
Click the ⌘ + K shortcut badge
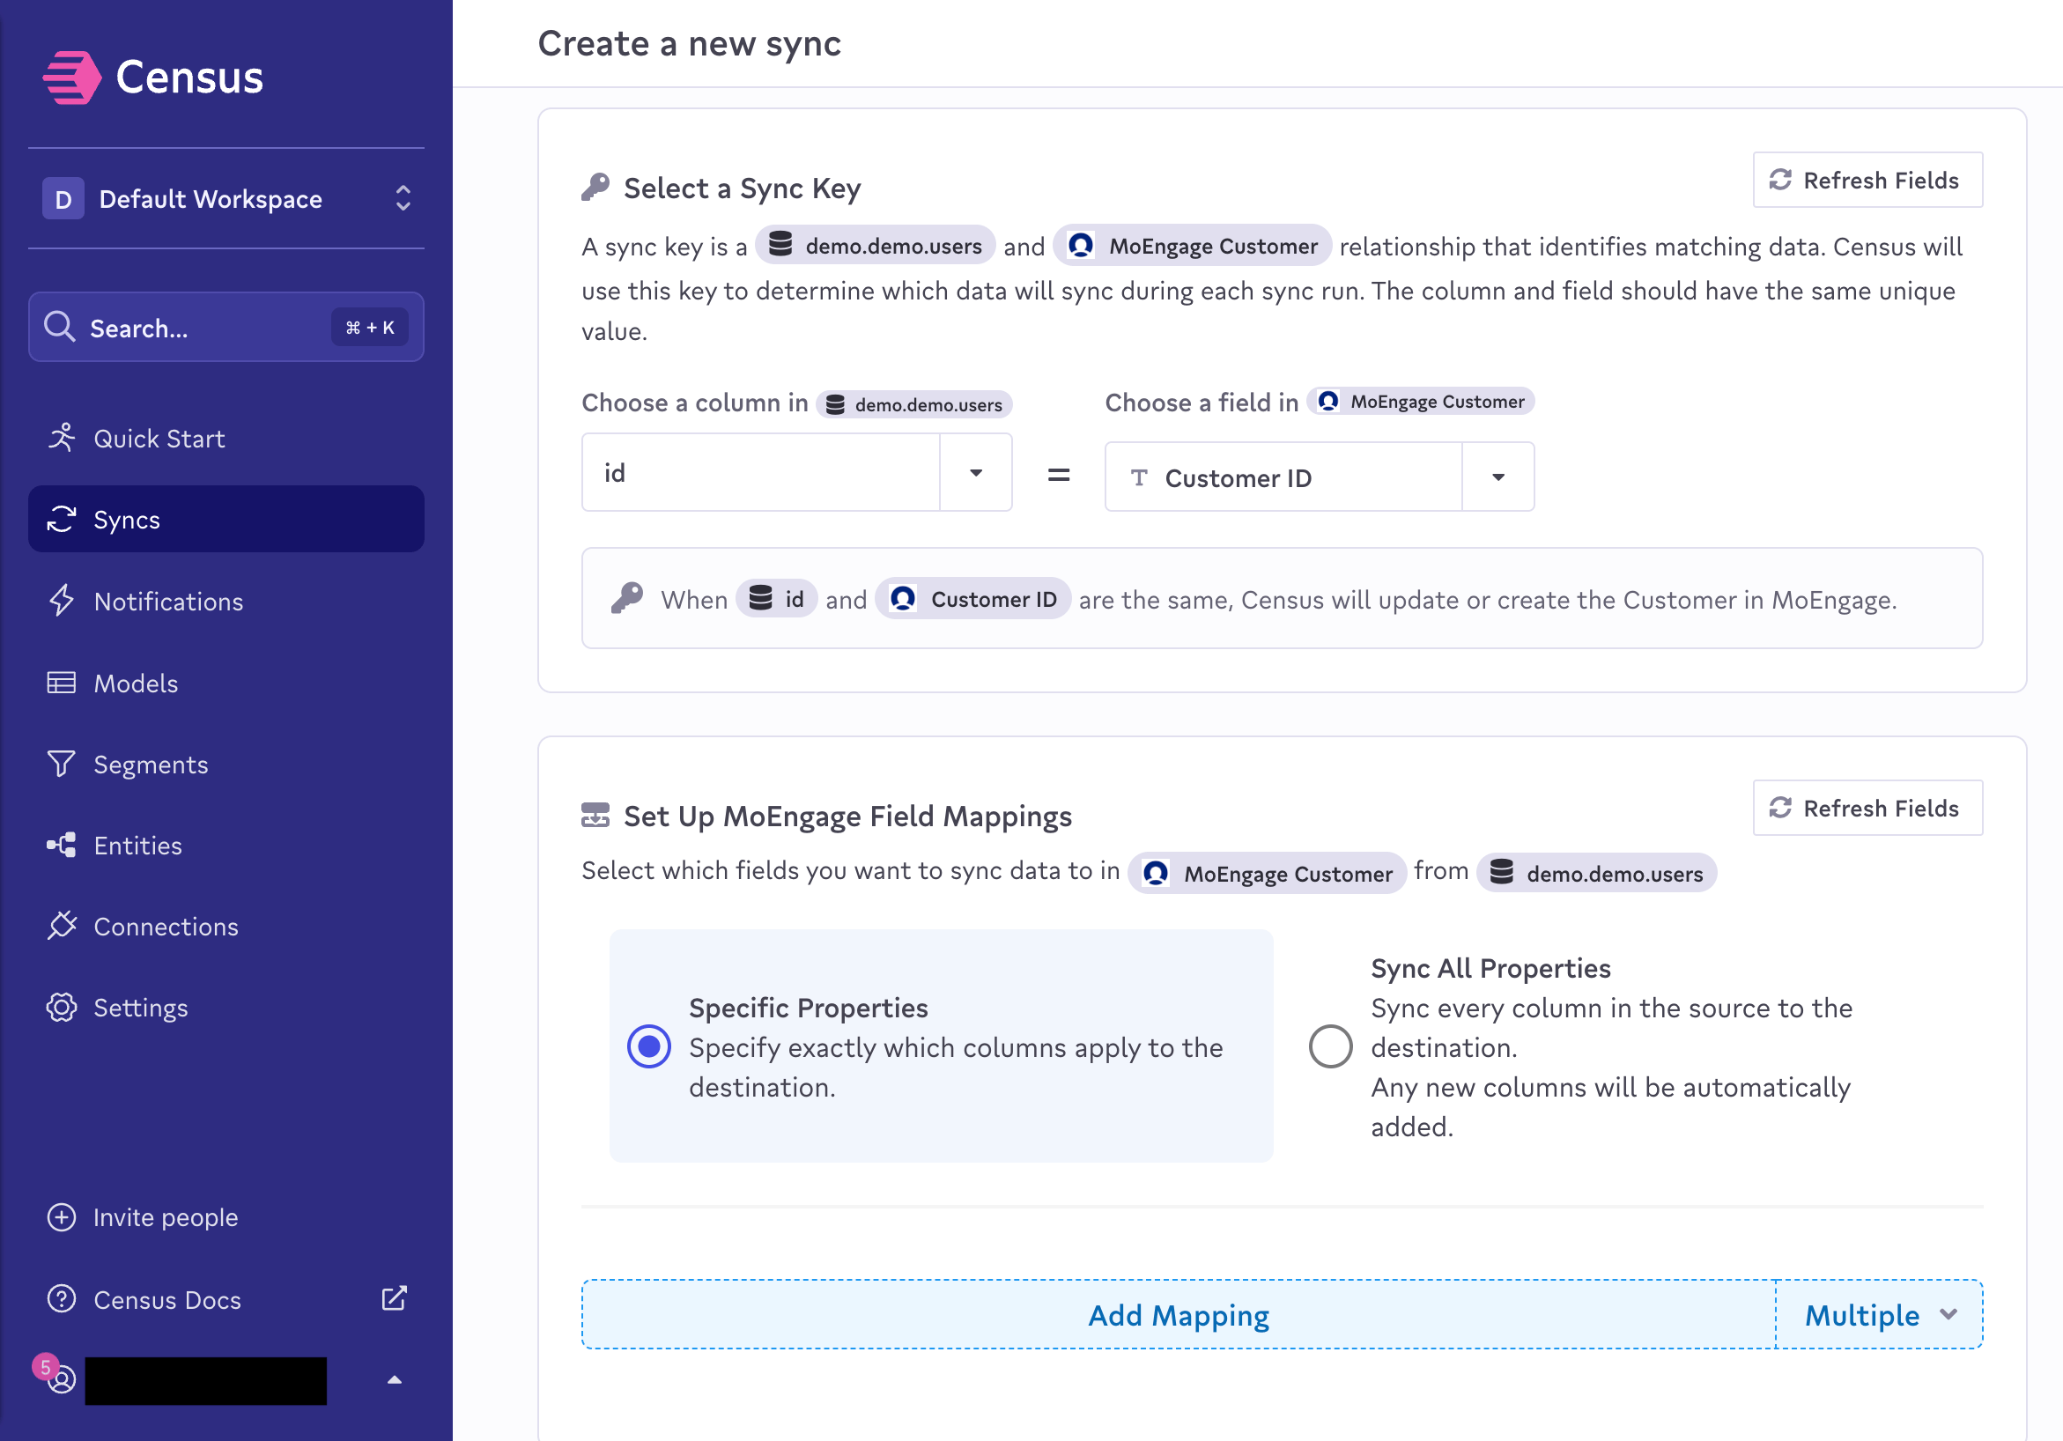click(370, 327)
